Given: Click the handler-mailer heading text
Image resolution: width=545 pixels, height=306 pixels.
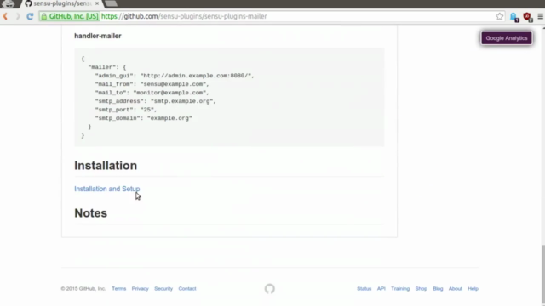Looking at the screenshot, I should tap(98, 36).
